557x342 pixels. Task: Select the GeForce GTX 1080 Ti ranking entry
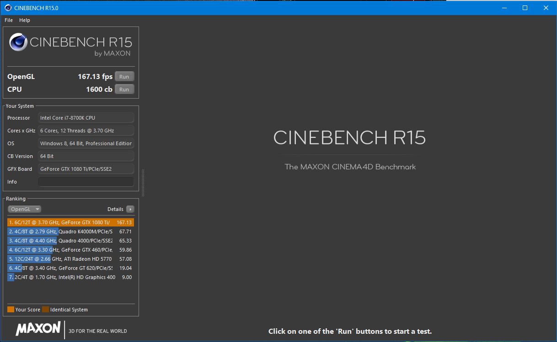pos(70,222)
